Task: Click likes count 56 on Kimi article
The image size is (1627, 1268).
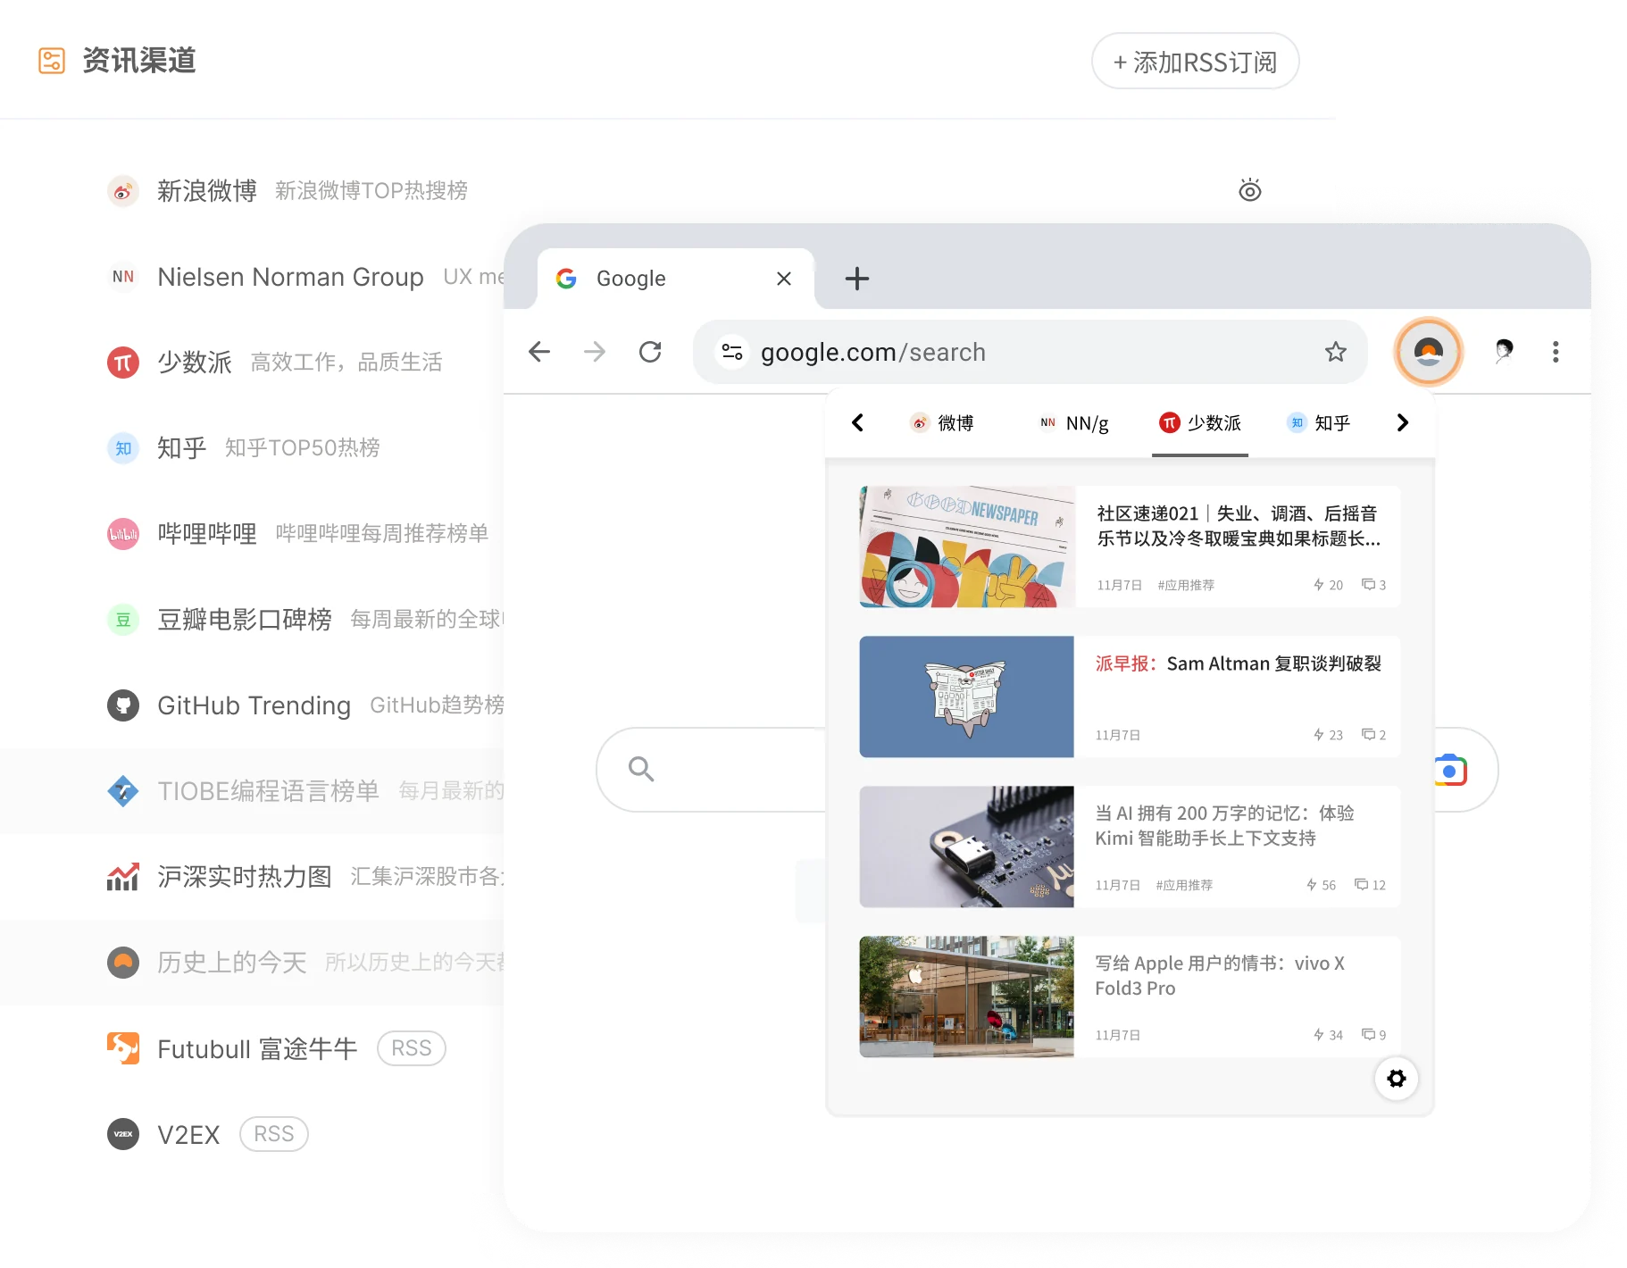Action: (1322, 885)
